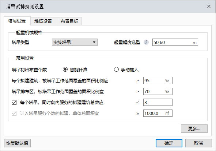Switch to the 堆场设置 tab
The width and height of the screenshot is (216, 151).
pyautogui.click(x=43, y=21)
